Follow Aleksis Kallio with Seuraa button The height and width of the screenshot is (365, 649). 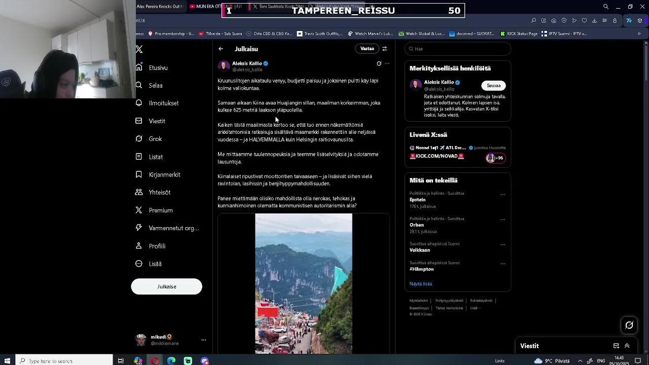[x=493, y=86]
